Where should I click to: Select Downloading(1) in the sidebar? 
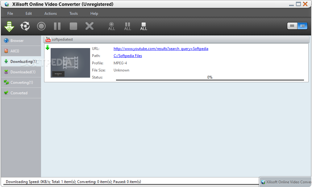(x=21, y=62)
